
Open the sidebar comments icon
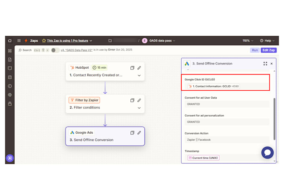pyautogui.click(x=10, y=68)
